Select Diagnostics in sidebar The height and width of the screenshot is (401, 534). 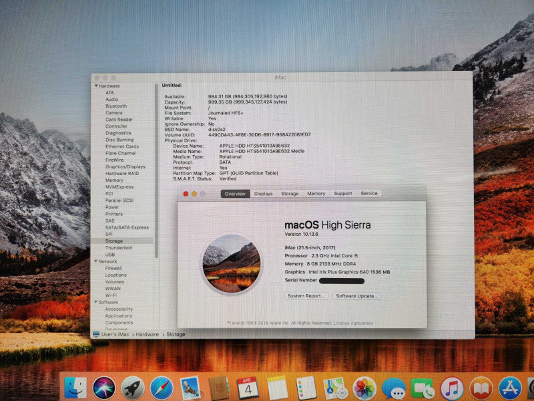(118, 133)
